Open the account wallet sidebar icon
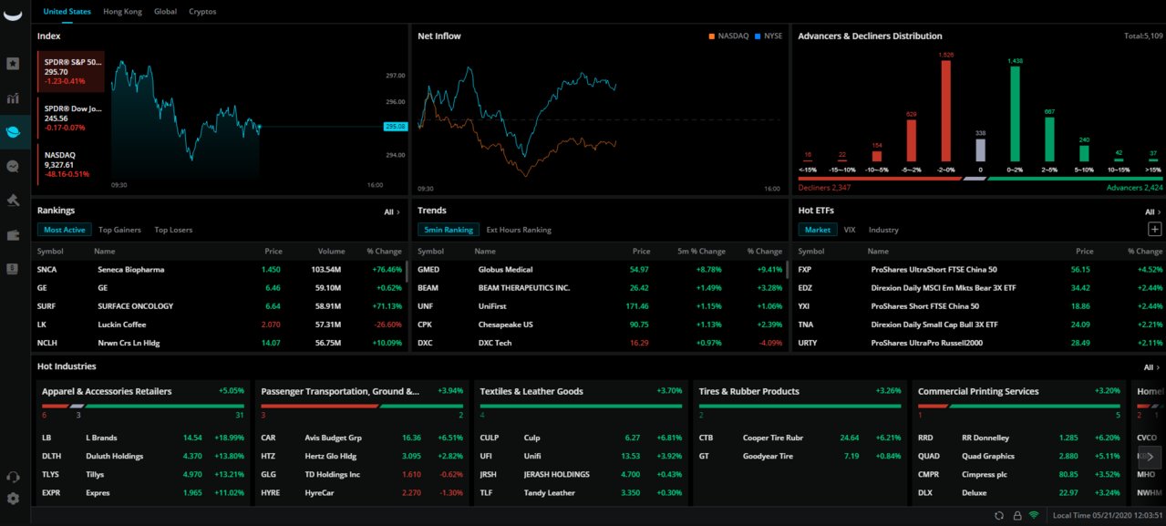This screenshot has height=526, width=1166. tap(13, 235)
